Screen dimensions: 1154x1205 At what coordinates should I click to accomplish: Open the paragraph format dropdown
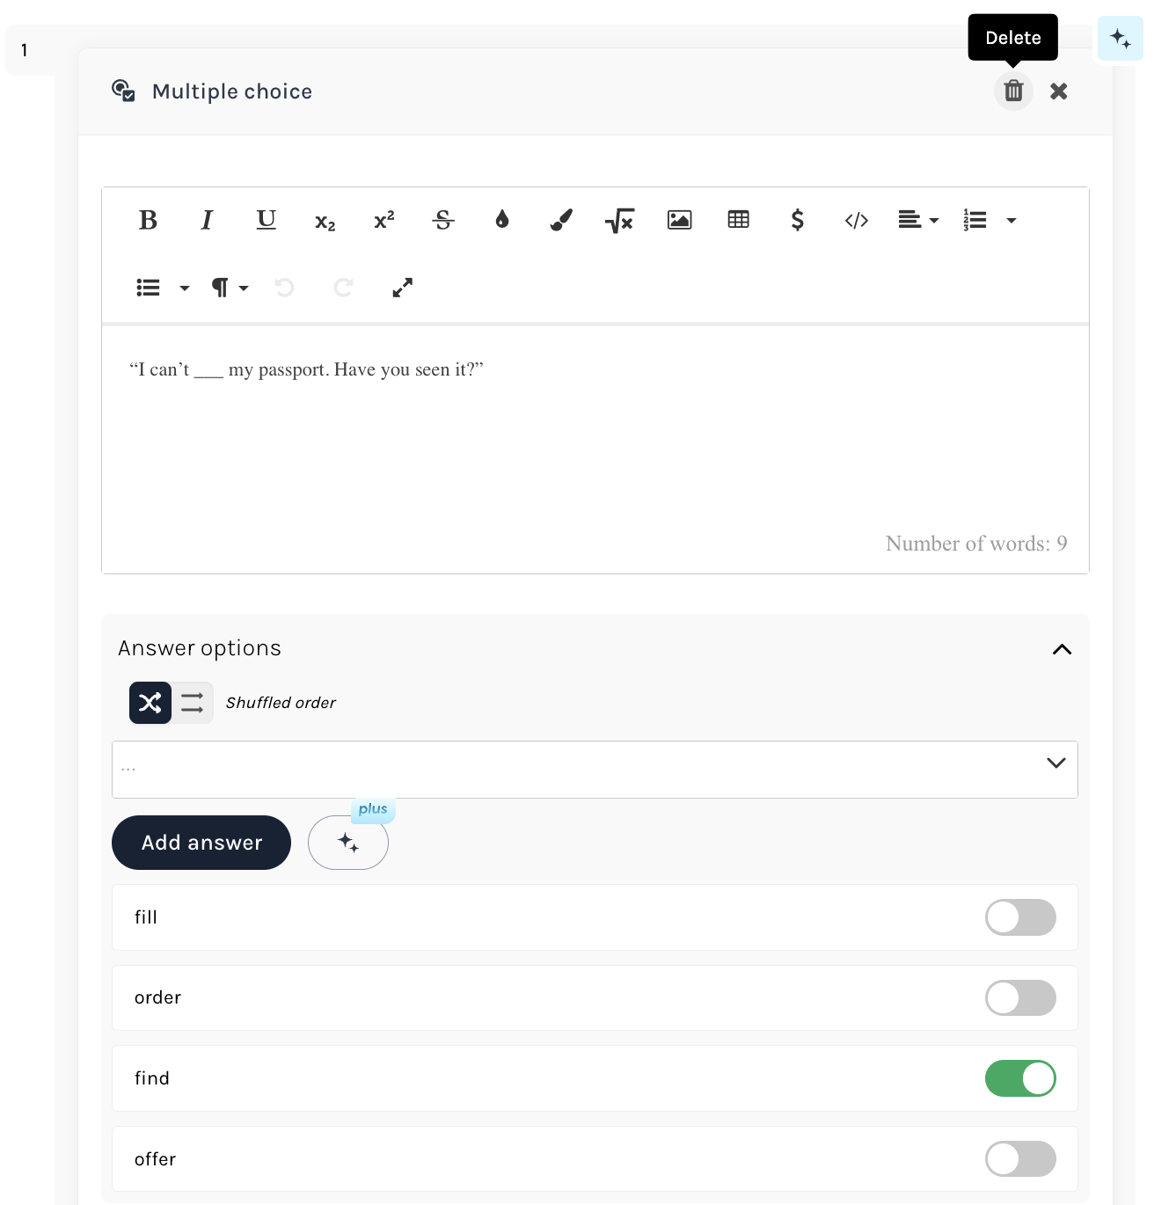click(x=229, y=288)
